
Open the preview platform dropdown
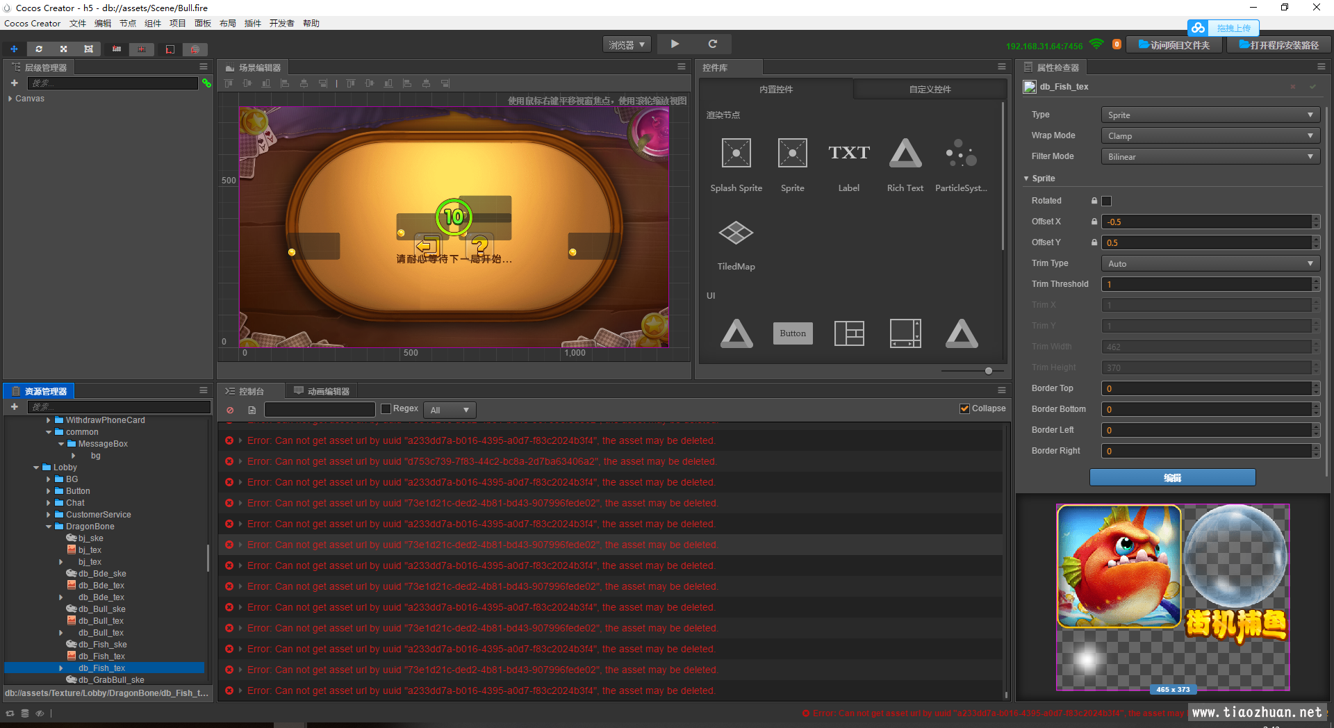[x=627, y=44]
